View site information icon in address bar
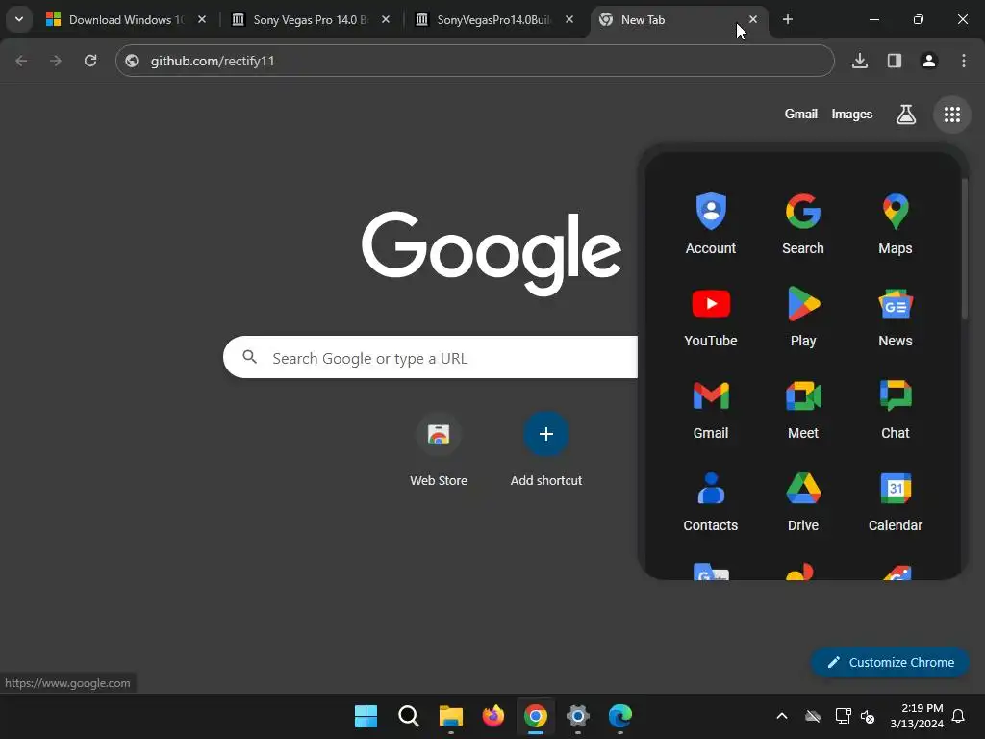This screenshot has height=739, width=985. (132, 61)
